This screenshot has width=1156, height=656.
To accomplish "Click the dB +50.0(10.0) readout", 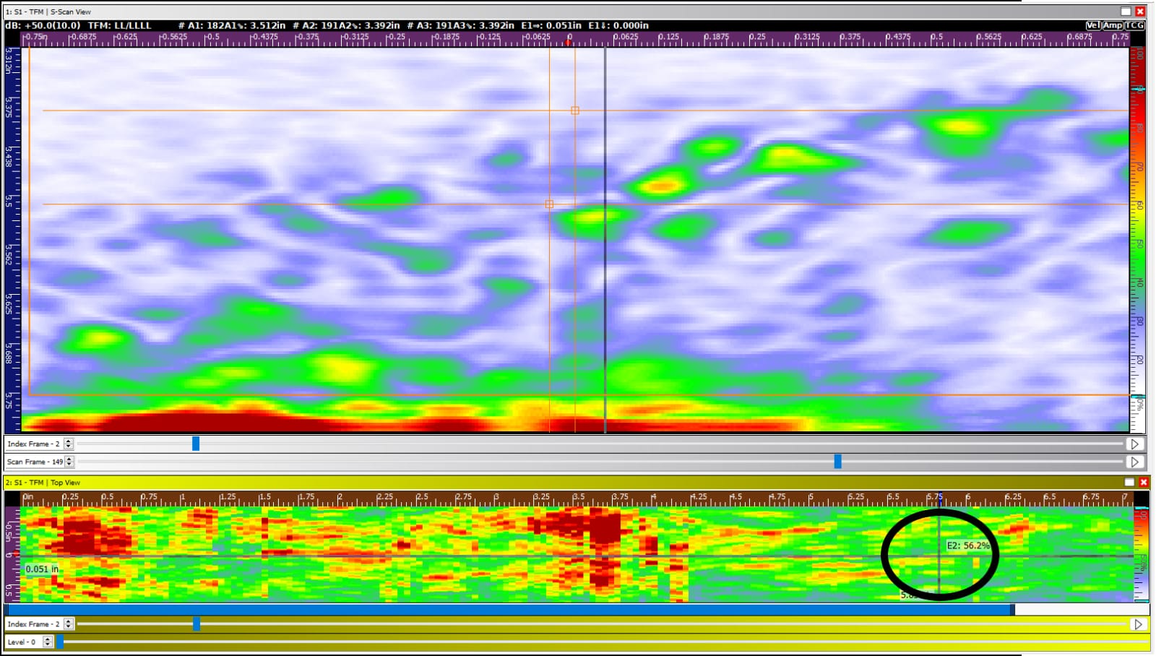I will [43, 25].
